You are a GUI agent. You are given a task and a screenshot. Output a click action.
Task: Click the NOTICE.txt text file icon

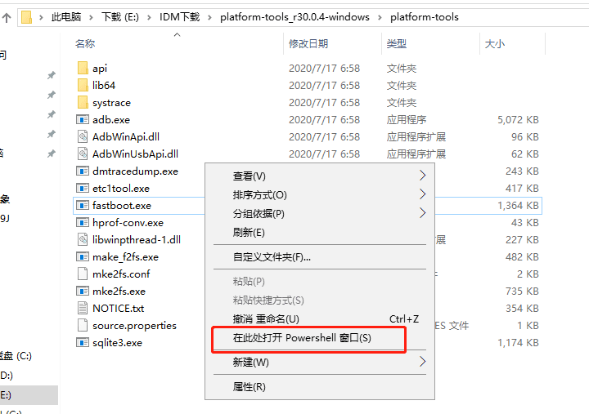tap(82, 309)
